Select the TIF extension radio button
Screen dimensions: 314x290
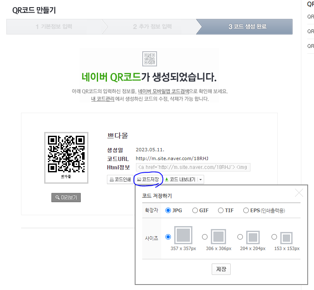point(221,211)
